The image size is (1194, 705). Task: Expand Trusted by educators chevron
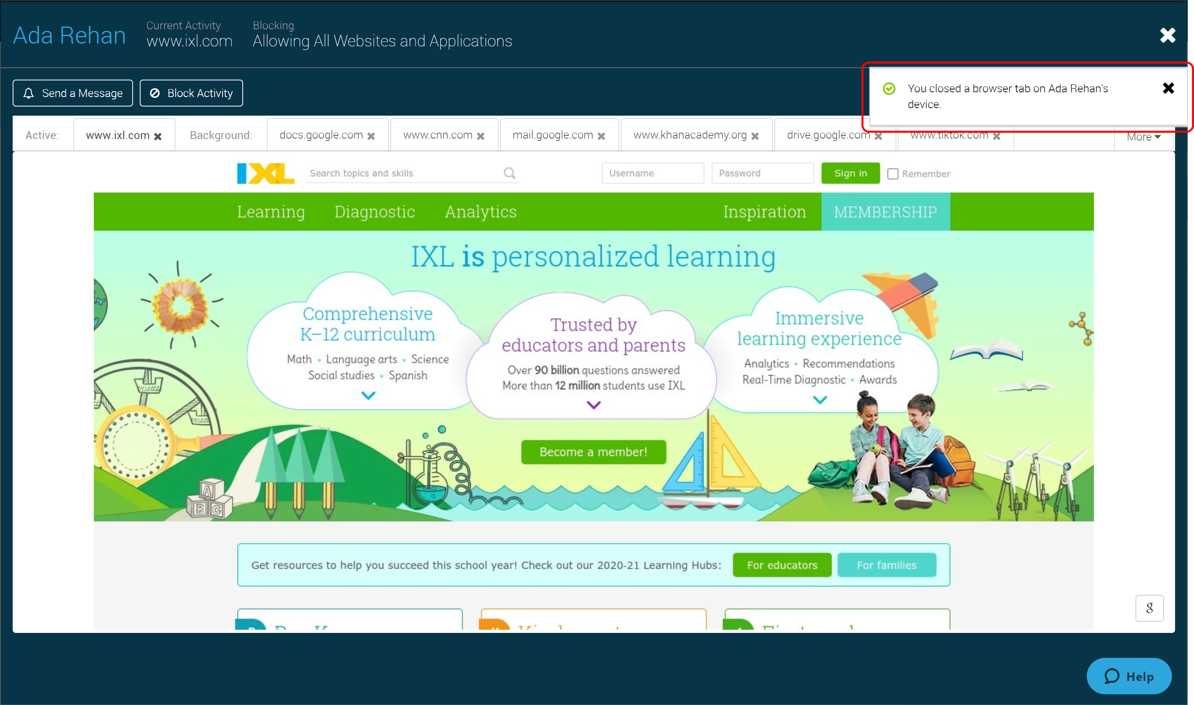[x=594, y=405]
